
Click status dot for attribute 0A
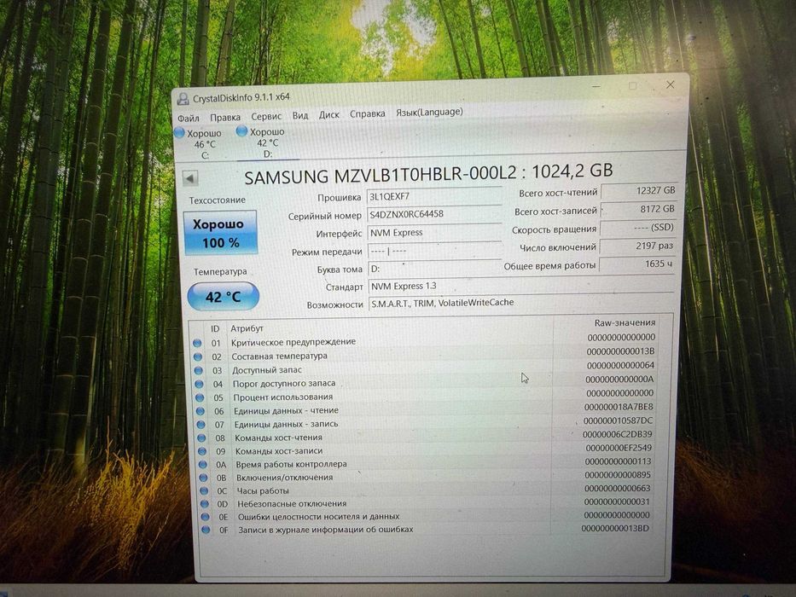click(x=202, y=465)
